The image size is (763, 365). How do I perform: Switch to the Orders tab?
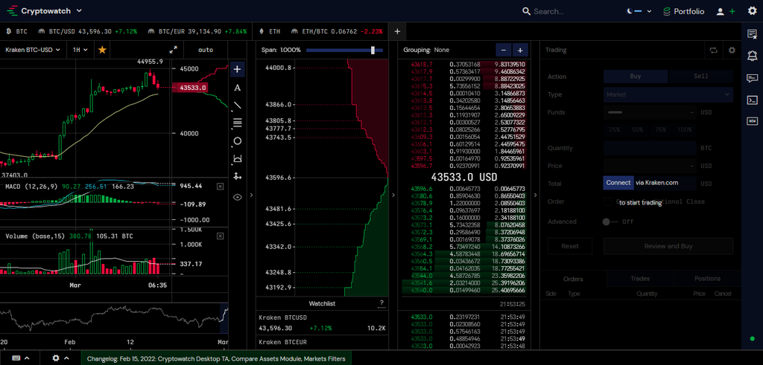573,279
